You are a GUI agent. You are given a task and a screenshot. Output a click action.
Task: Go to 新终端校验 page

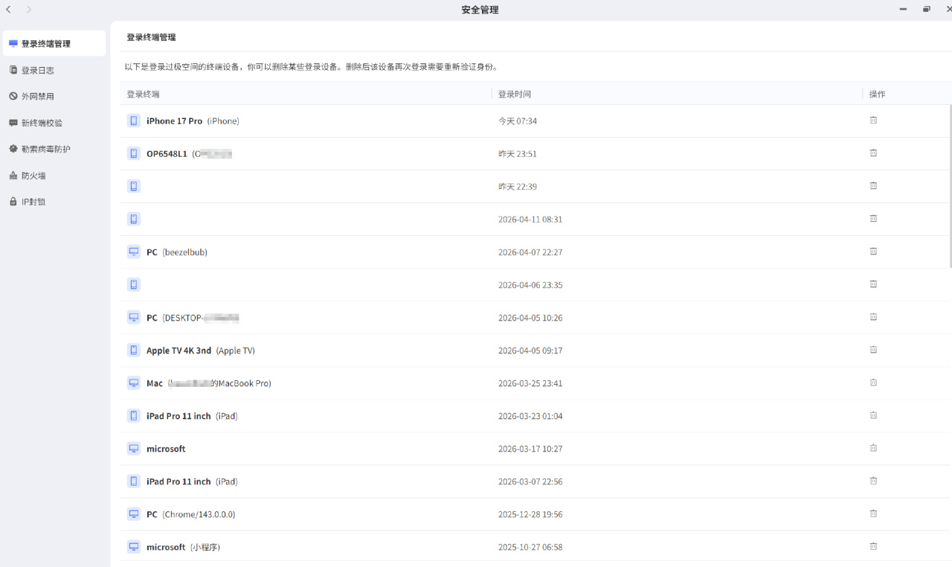coord(54,123)
